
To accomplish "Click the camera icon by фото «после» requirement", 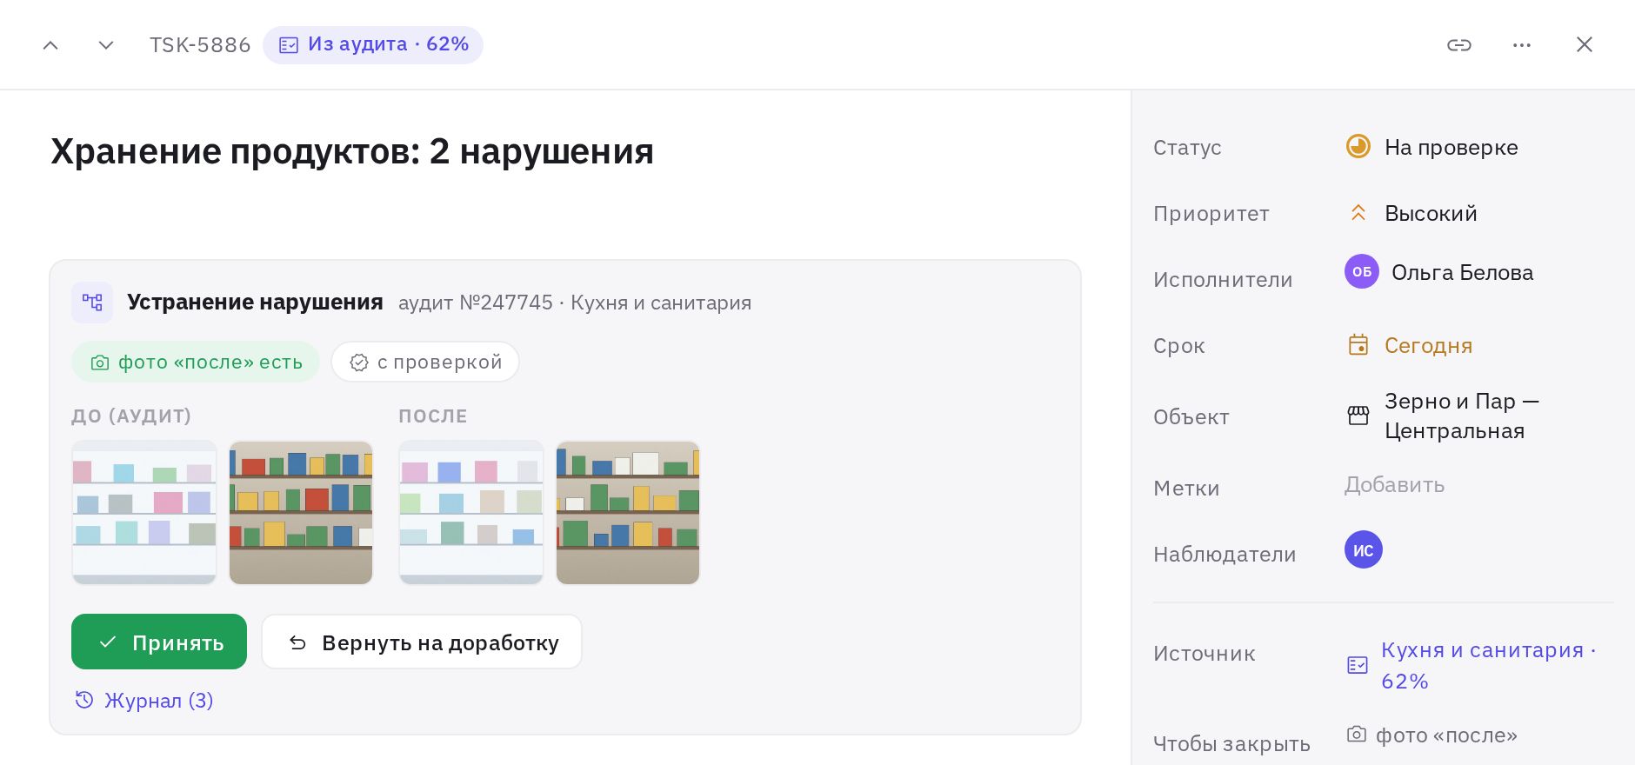I will click(1357, 734).
